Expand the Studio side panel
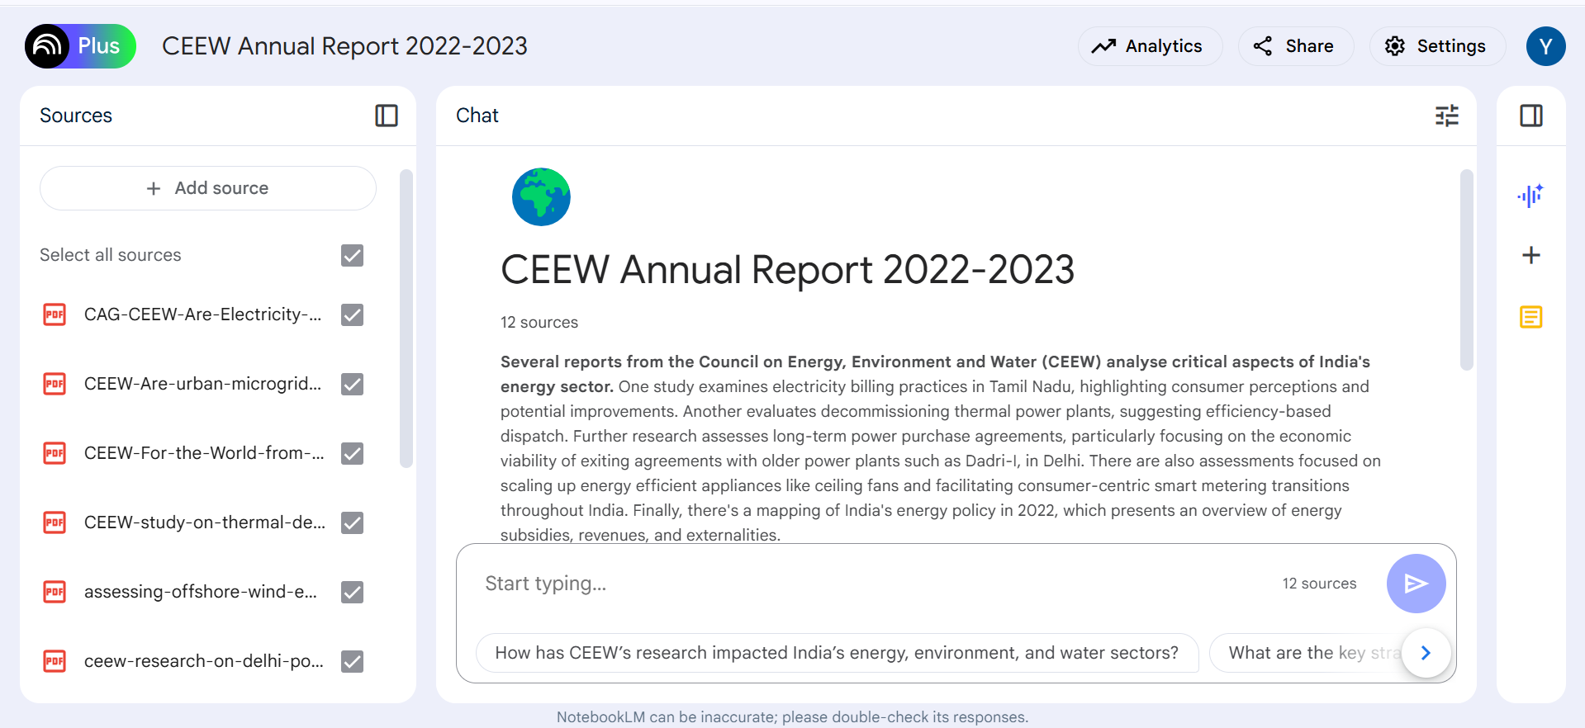 pos(1530,116)
